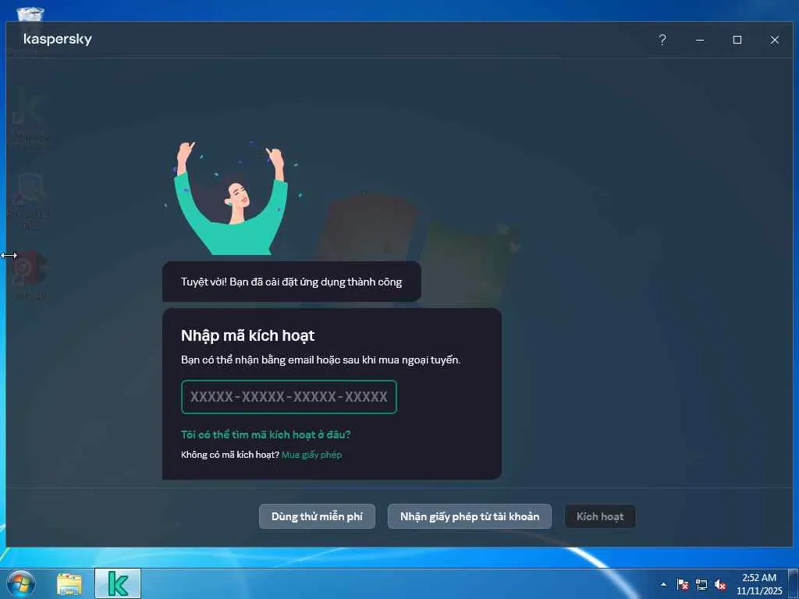Click the celebrating woman illustration
This screenshot has height=599, width=799.
(231, 197)
